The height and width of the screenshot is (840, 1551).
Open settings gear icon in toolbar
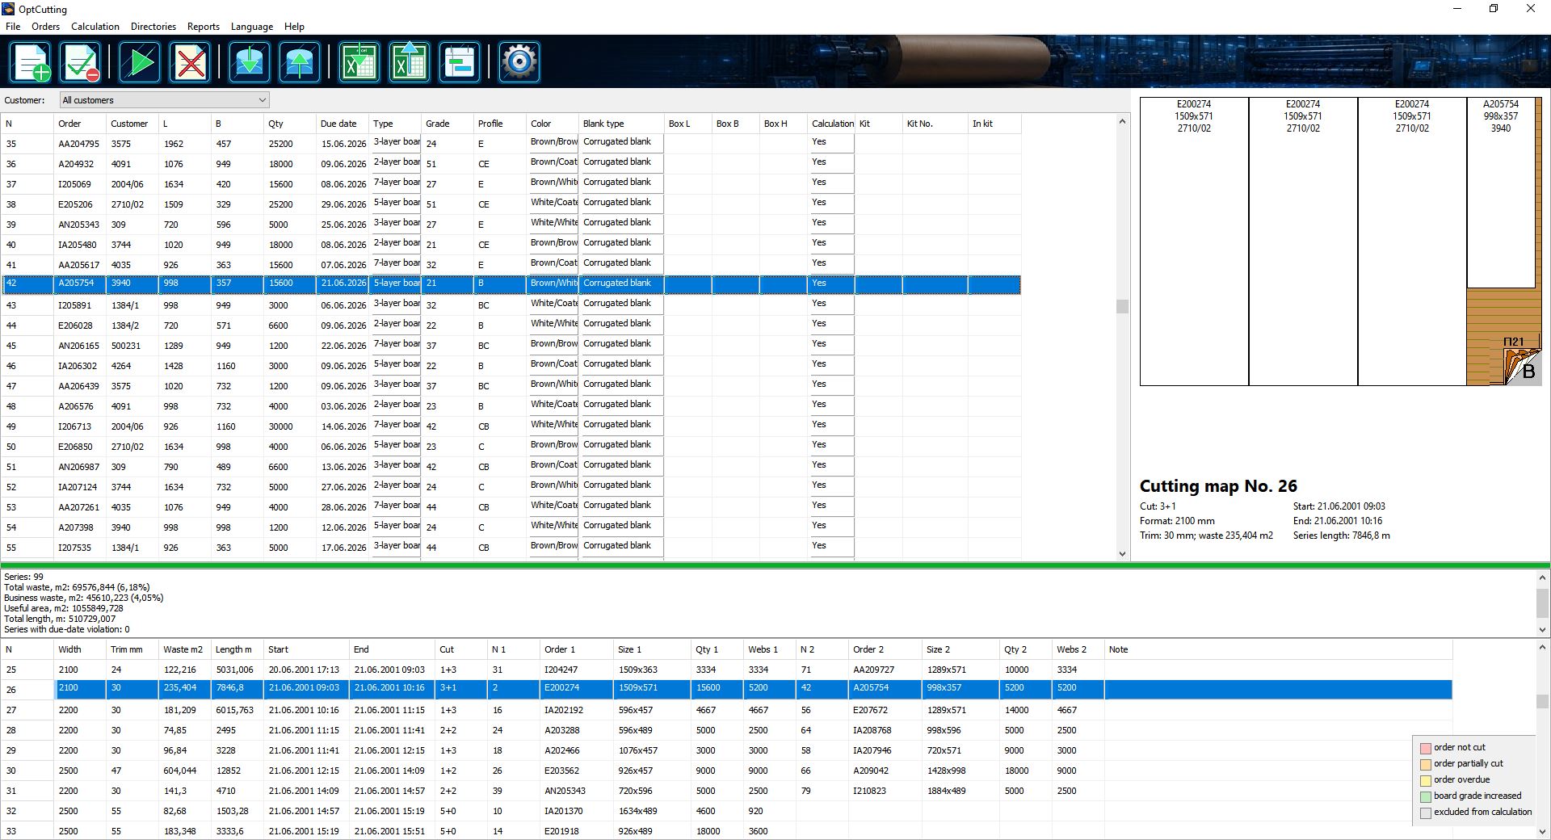(519, 62)
